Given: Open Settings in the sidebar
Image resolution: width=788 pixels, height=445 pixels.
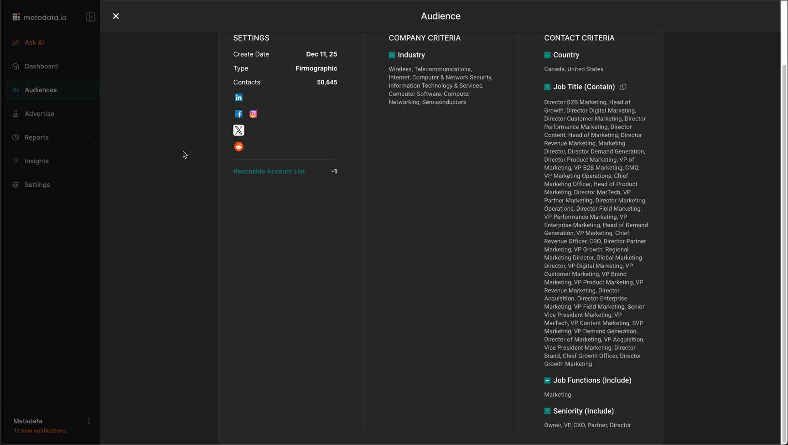Looking at the screenshot, I should [37, 185].
